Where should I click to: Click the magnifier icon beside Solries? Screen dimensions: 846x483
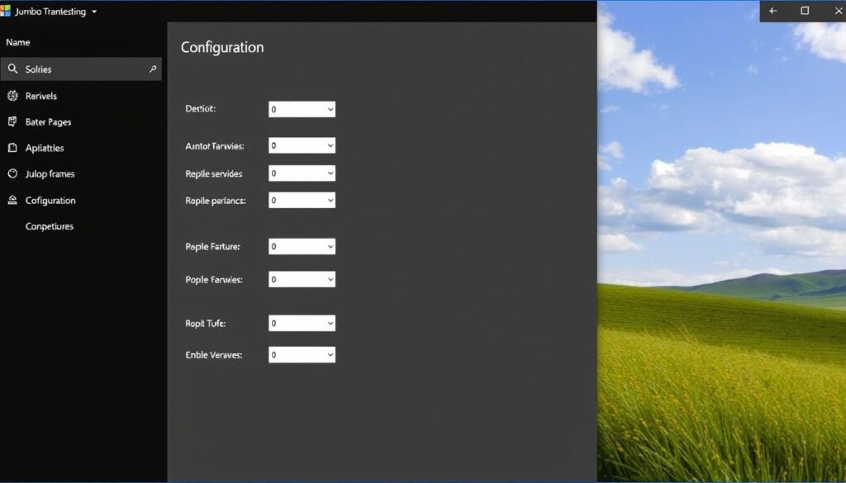(12, 69)
